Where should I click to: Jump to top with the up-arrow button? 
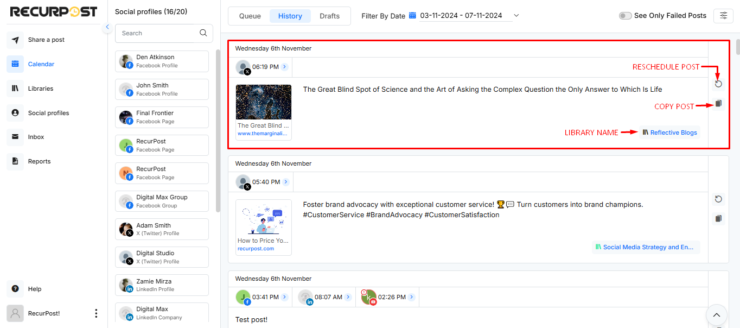[x=716, y=315]
